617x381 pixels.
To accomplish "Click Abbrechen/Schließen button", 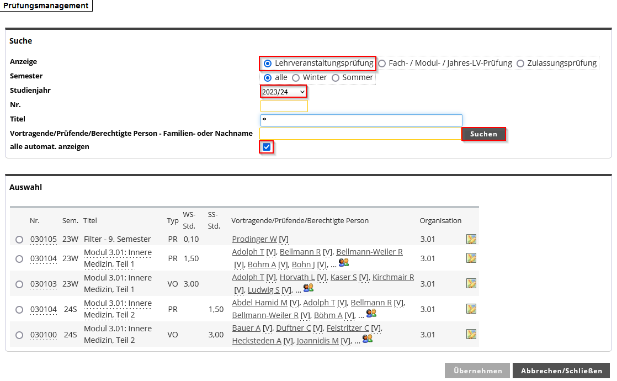I will [x=561, y=371].
